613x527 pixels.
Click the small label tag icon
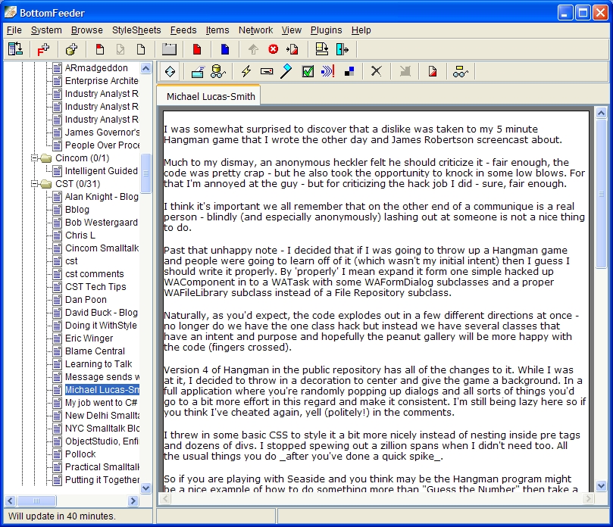[267, 71]
